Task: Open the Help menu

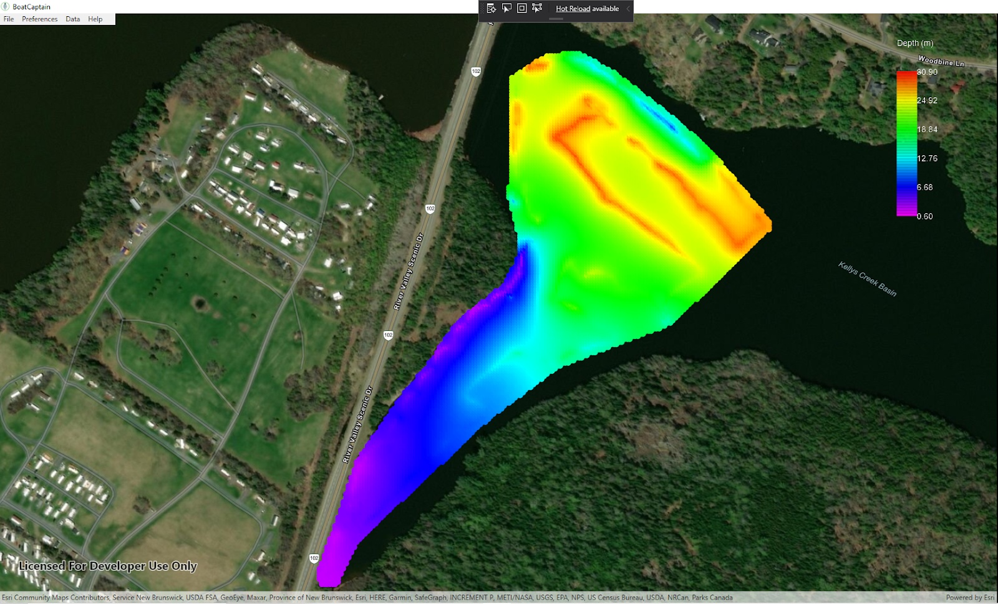Action: 95,19
